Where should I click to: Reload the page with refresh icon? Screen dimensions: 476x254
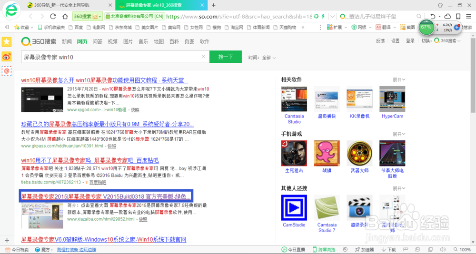tap(53, 16)
